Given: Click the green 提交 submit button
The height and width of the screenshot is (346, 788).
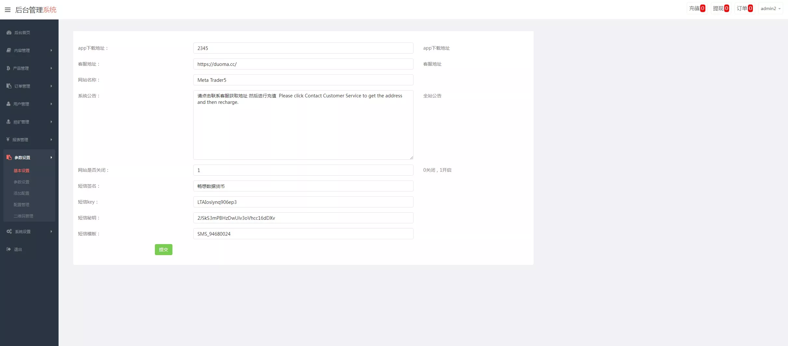Looking at the screenshot, I should point(163,250).
